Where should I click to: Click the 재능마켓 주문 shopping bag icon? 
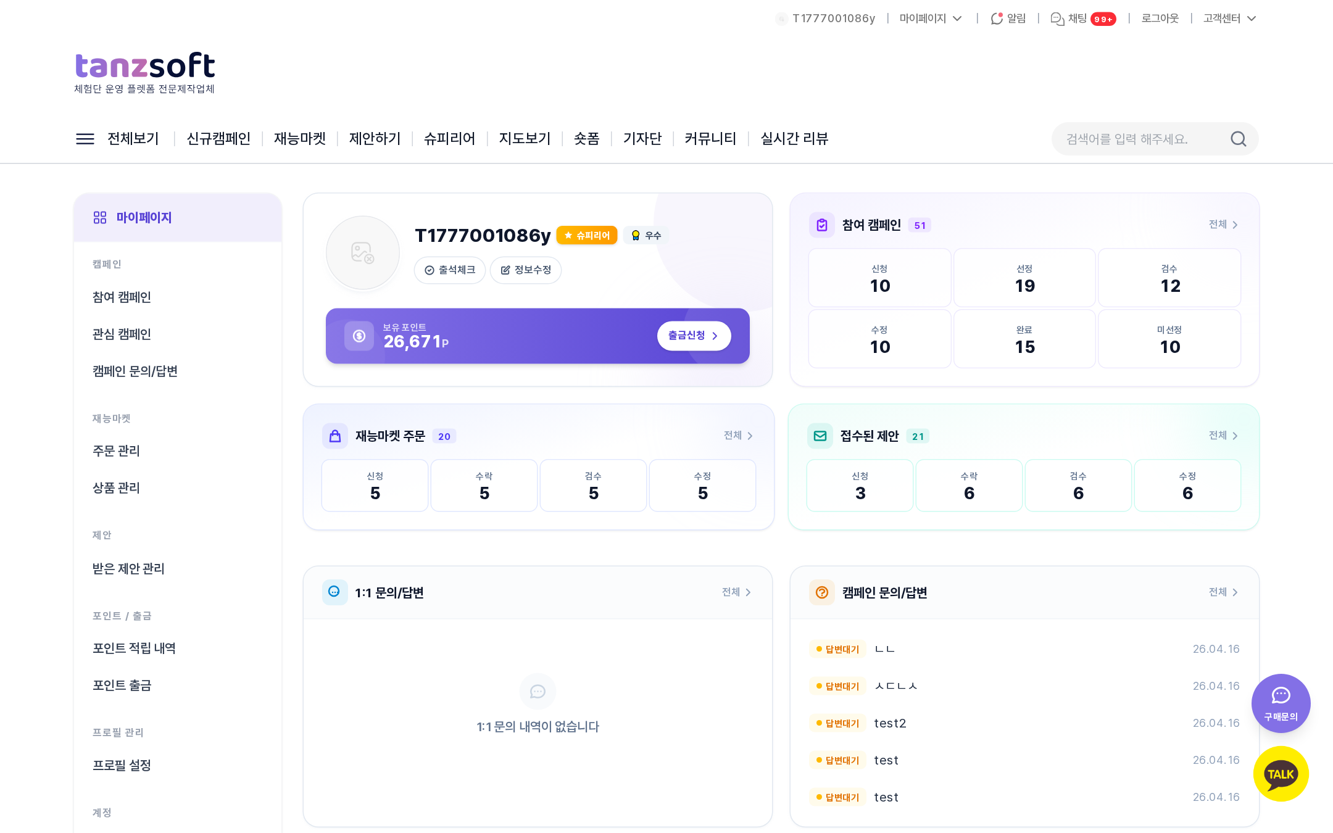tap(335, 436)
